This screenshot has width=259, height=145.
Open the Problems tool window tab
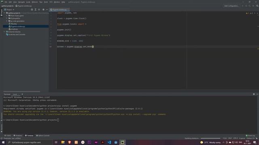(x=18, y=136)
